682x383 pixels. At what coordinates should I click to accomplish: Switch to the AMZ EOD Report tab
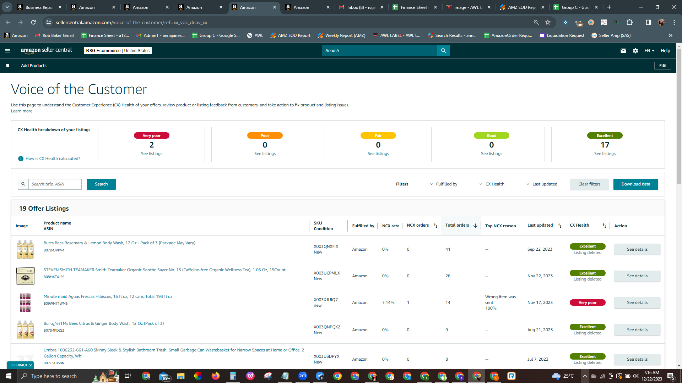click(522, 7)
